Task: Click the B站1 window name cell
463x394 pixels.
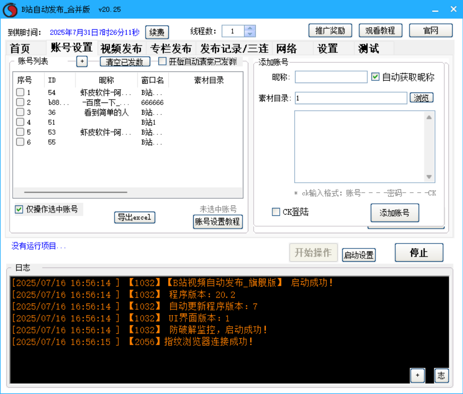Action: tap(149, 122)
